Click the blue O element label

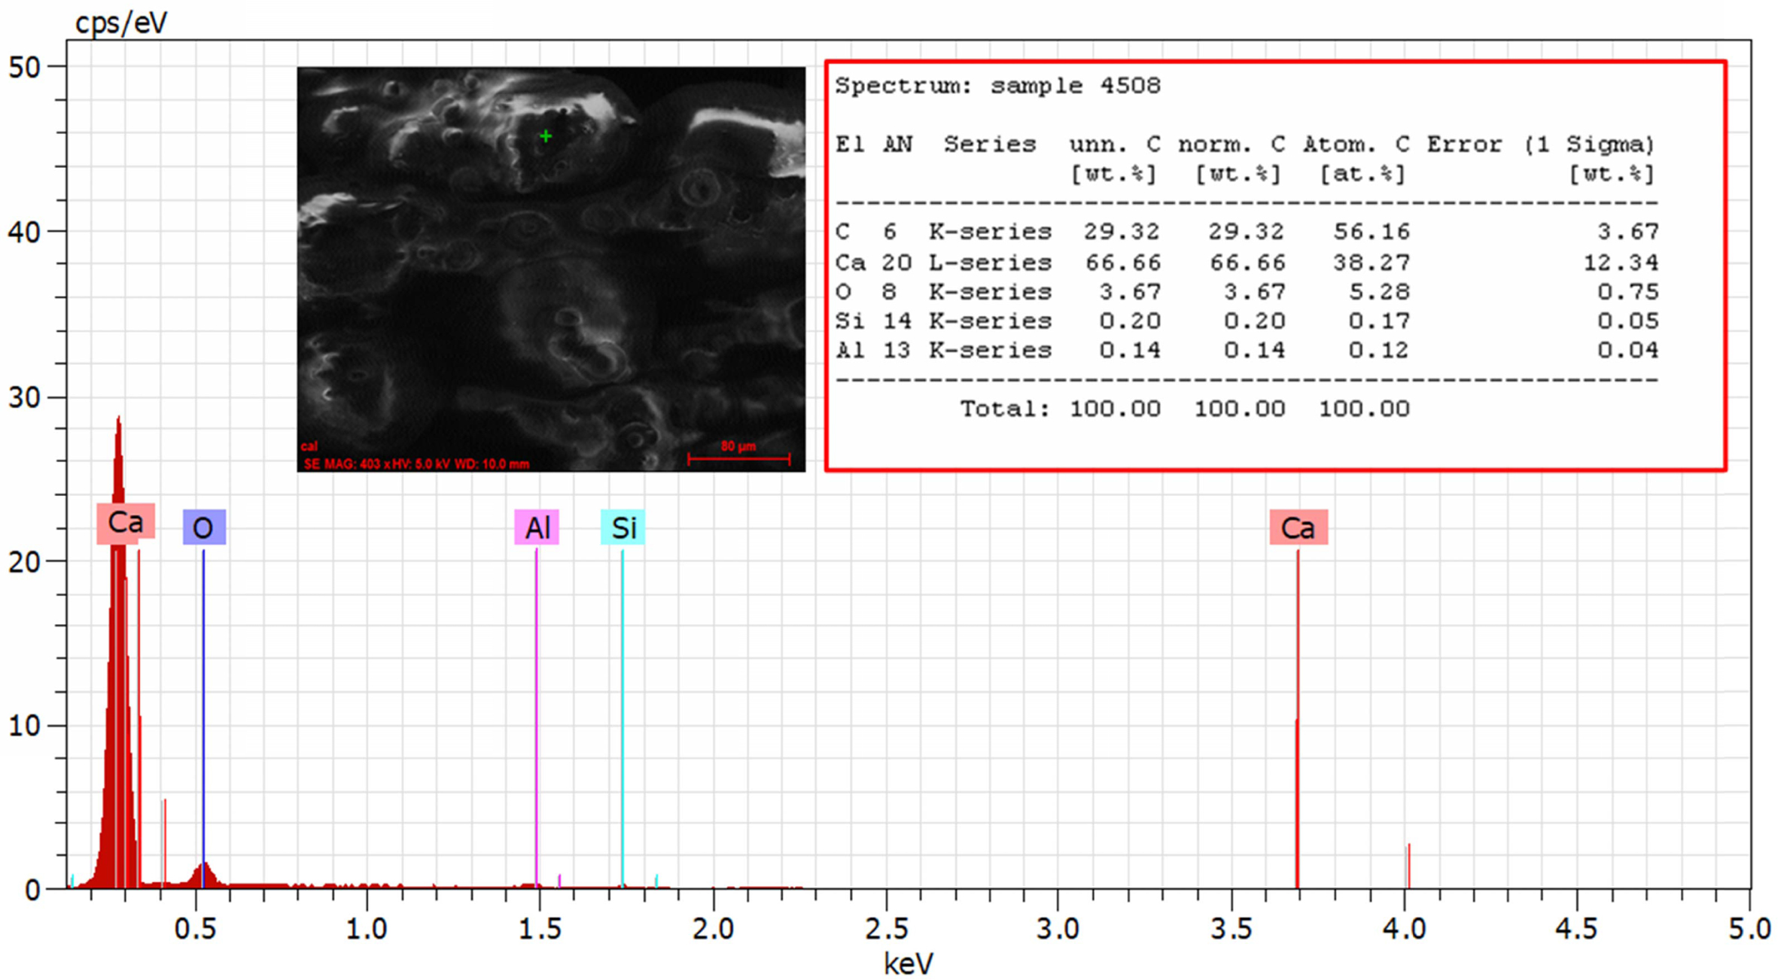click(203, 528)
